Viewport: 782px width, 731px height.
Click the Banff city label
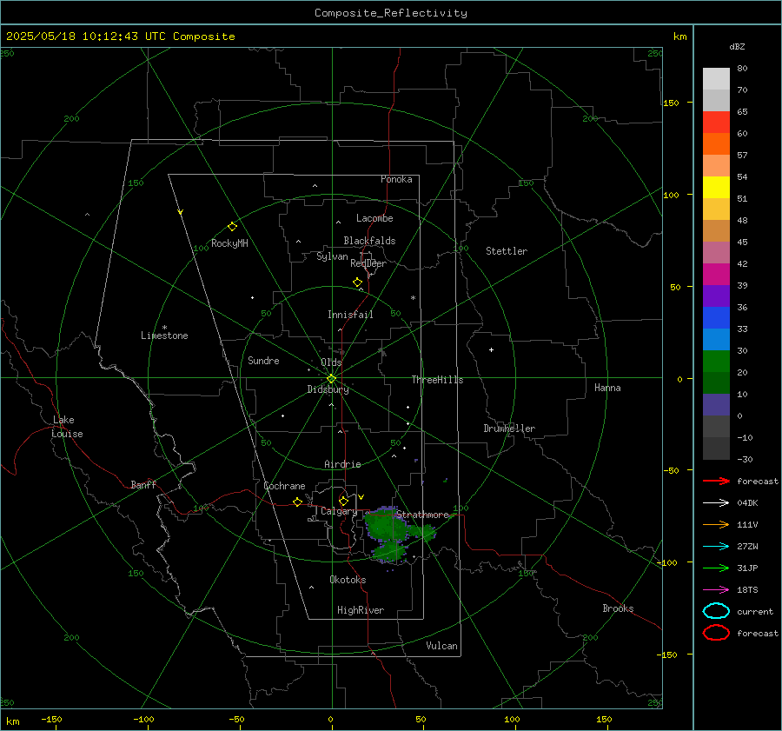pyautogui.click(x=143, y=484)
